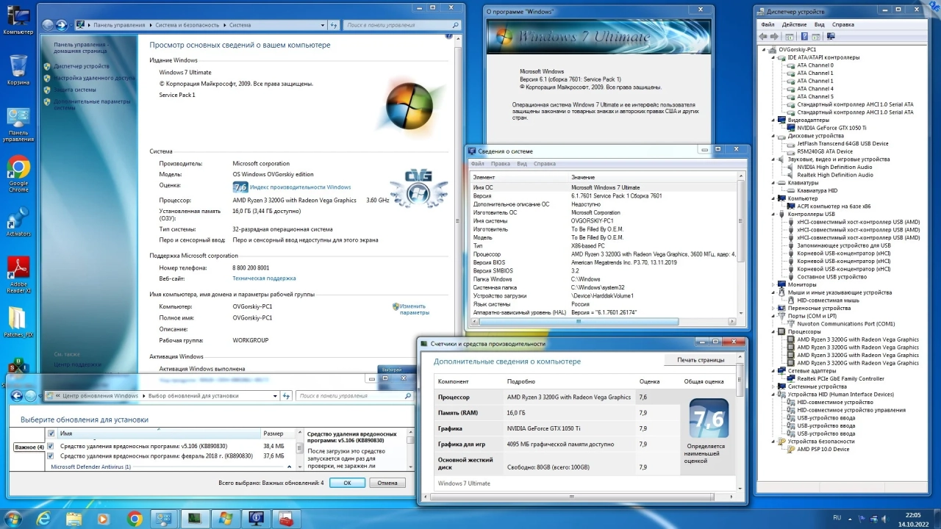Open the Activators desktop icon
Screen dimensions: 941x529
click(x=18, y=222)
